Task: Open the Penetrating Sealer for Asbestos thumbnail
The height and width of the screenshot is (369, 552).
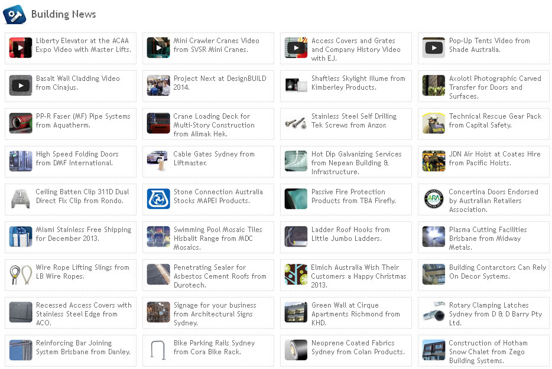Action: pyautogui.click(x=158, y=275)
